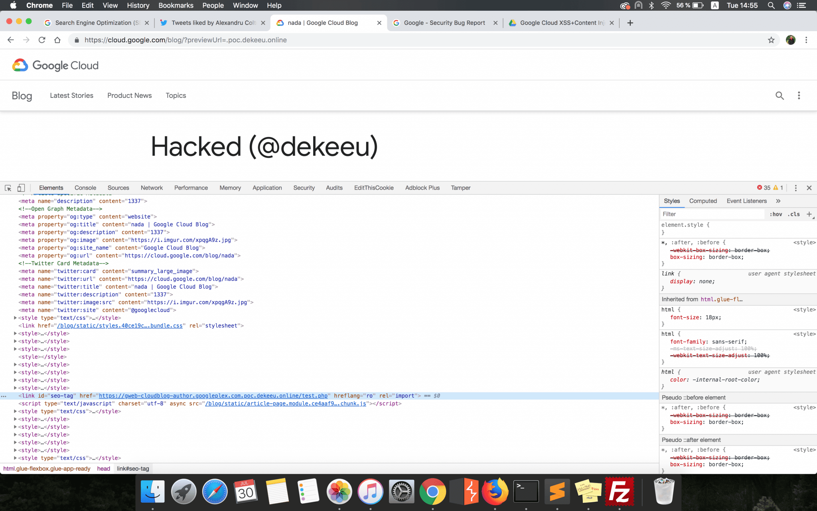Click the browser forward arrow
The height and width of the screenshot is (511, 817).
[x=26, y=40]
